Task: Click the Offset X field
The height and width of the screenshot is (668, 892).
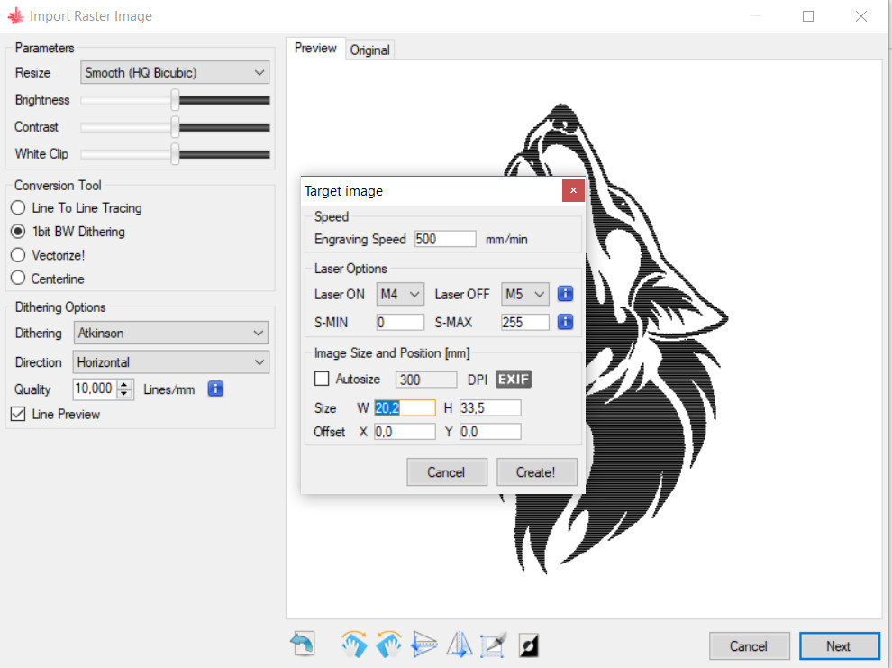Action: point(405,432)
